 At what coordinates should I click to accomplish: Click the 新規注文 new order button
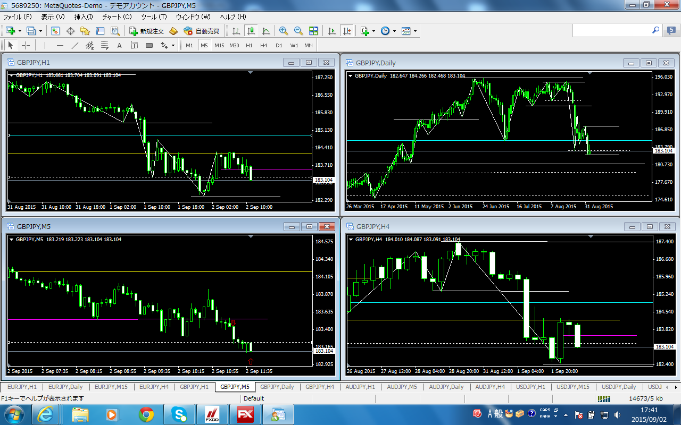point(146,31)
